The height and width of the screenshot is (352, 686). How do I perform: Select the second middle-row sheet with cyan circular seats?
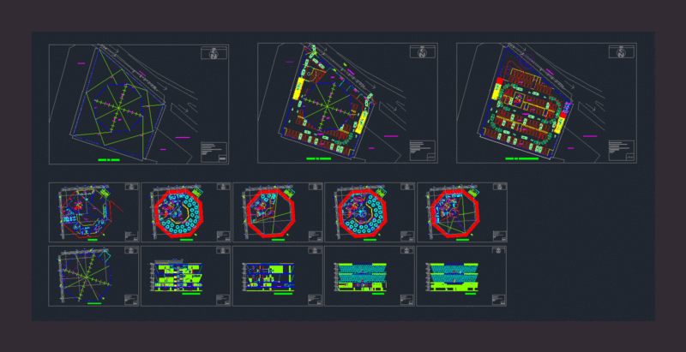point(185,212)
